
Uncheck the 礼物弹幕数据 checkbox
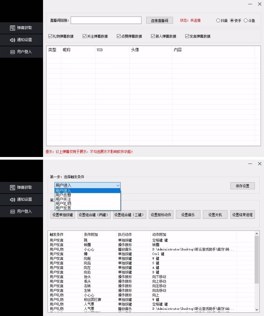coord(50,36)
